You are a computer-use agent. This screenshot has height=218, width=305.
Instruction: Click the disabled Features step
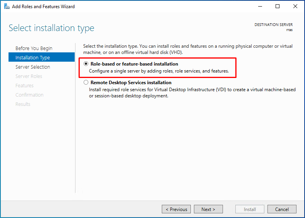point(24,86)
